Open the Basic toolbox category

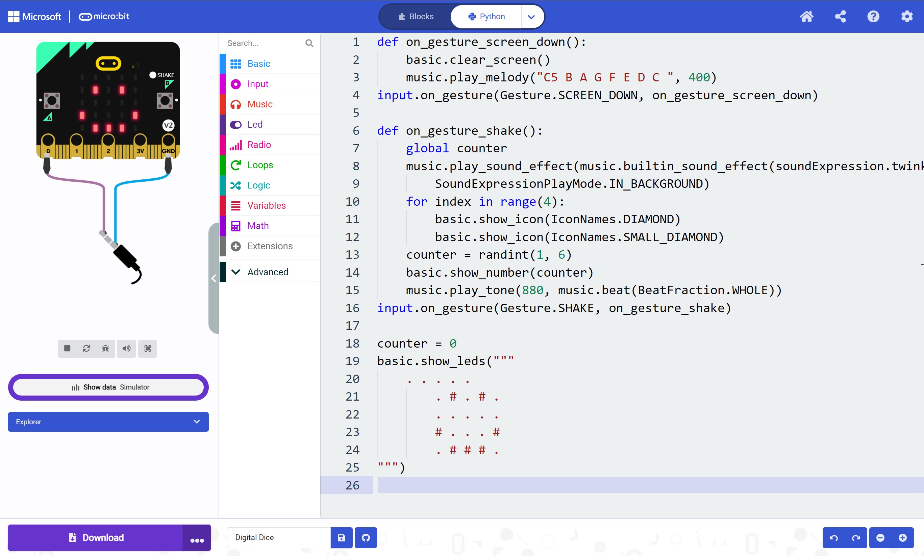pyautogui.click(x=270, y=64)
